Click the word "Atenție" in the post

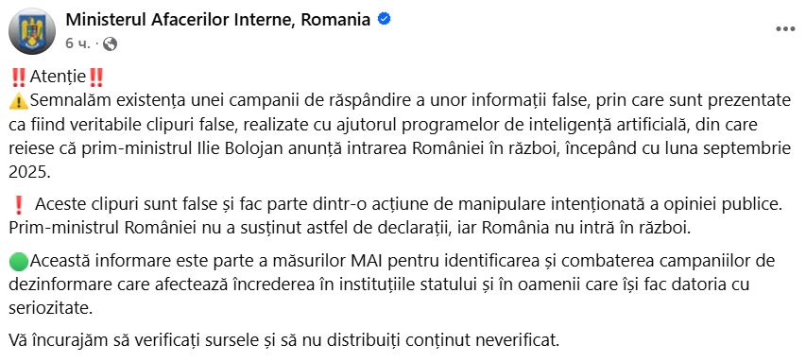click(x=58, y=78)
